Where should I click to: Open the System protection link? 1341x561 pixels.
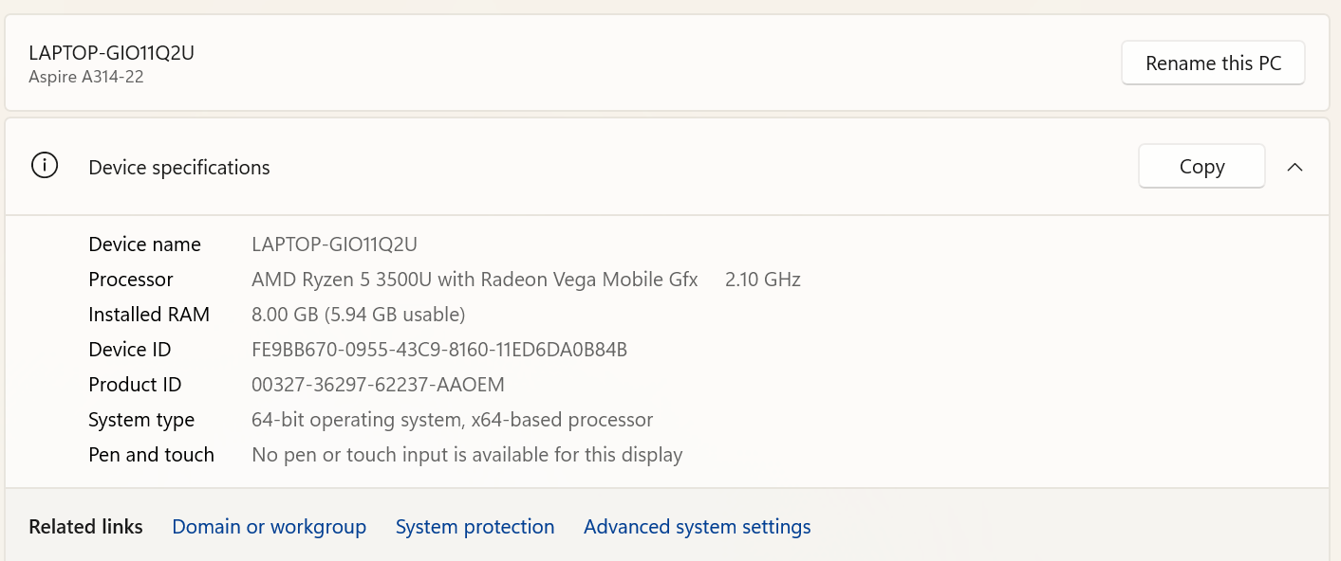click(475, 527)
